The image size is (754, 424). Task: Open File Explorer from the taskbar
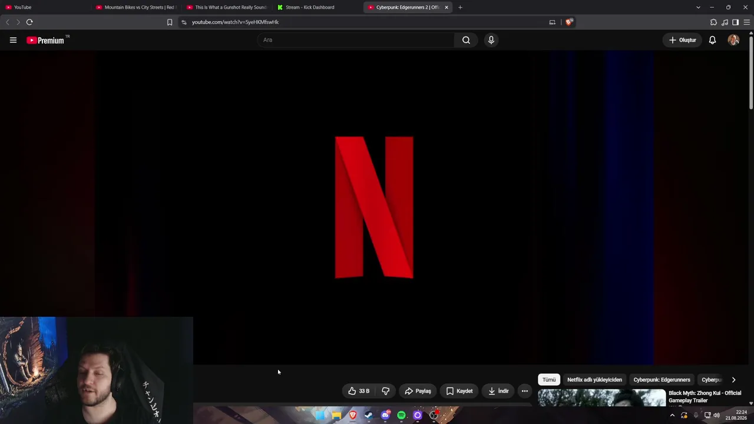pos(336,415)
